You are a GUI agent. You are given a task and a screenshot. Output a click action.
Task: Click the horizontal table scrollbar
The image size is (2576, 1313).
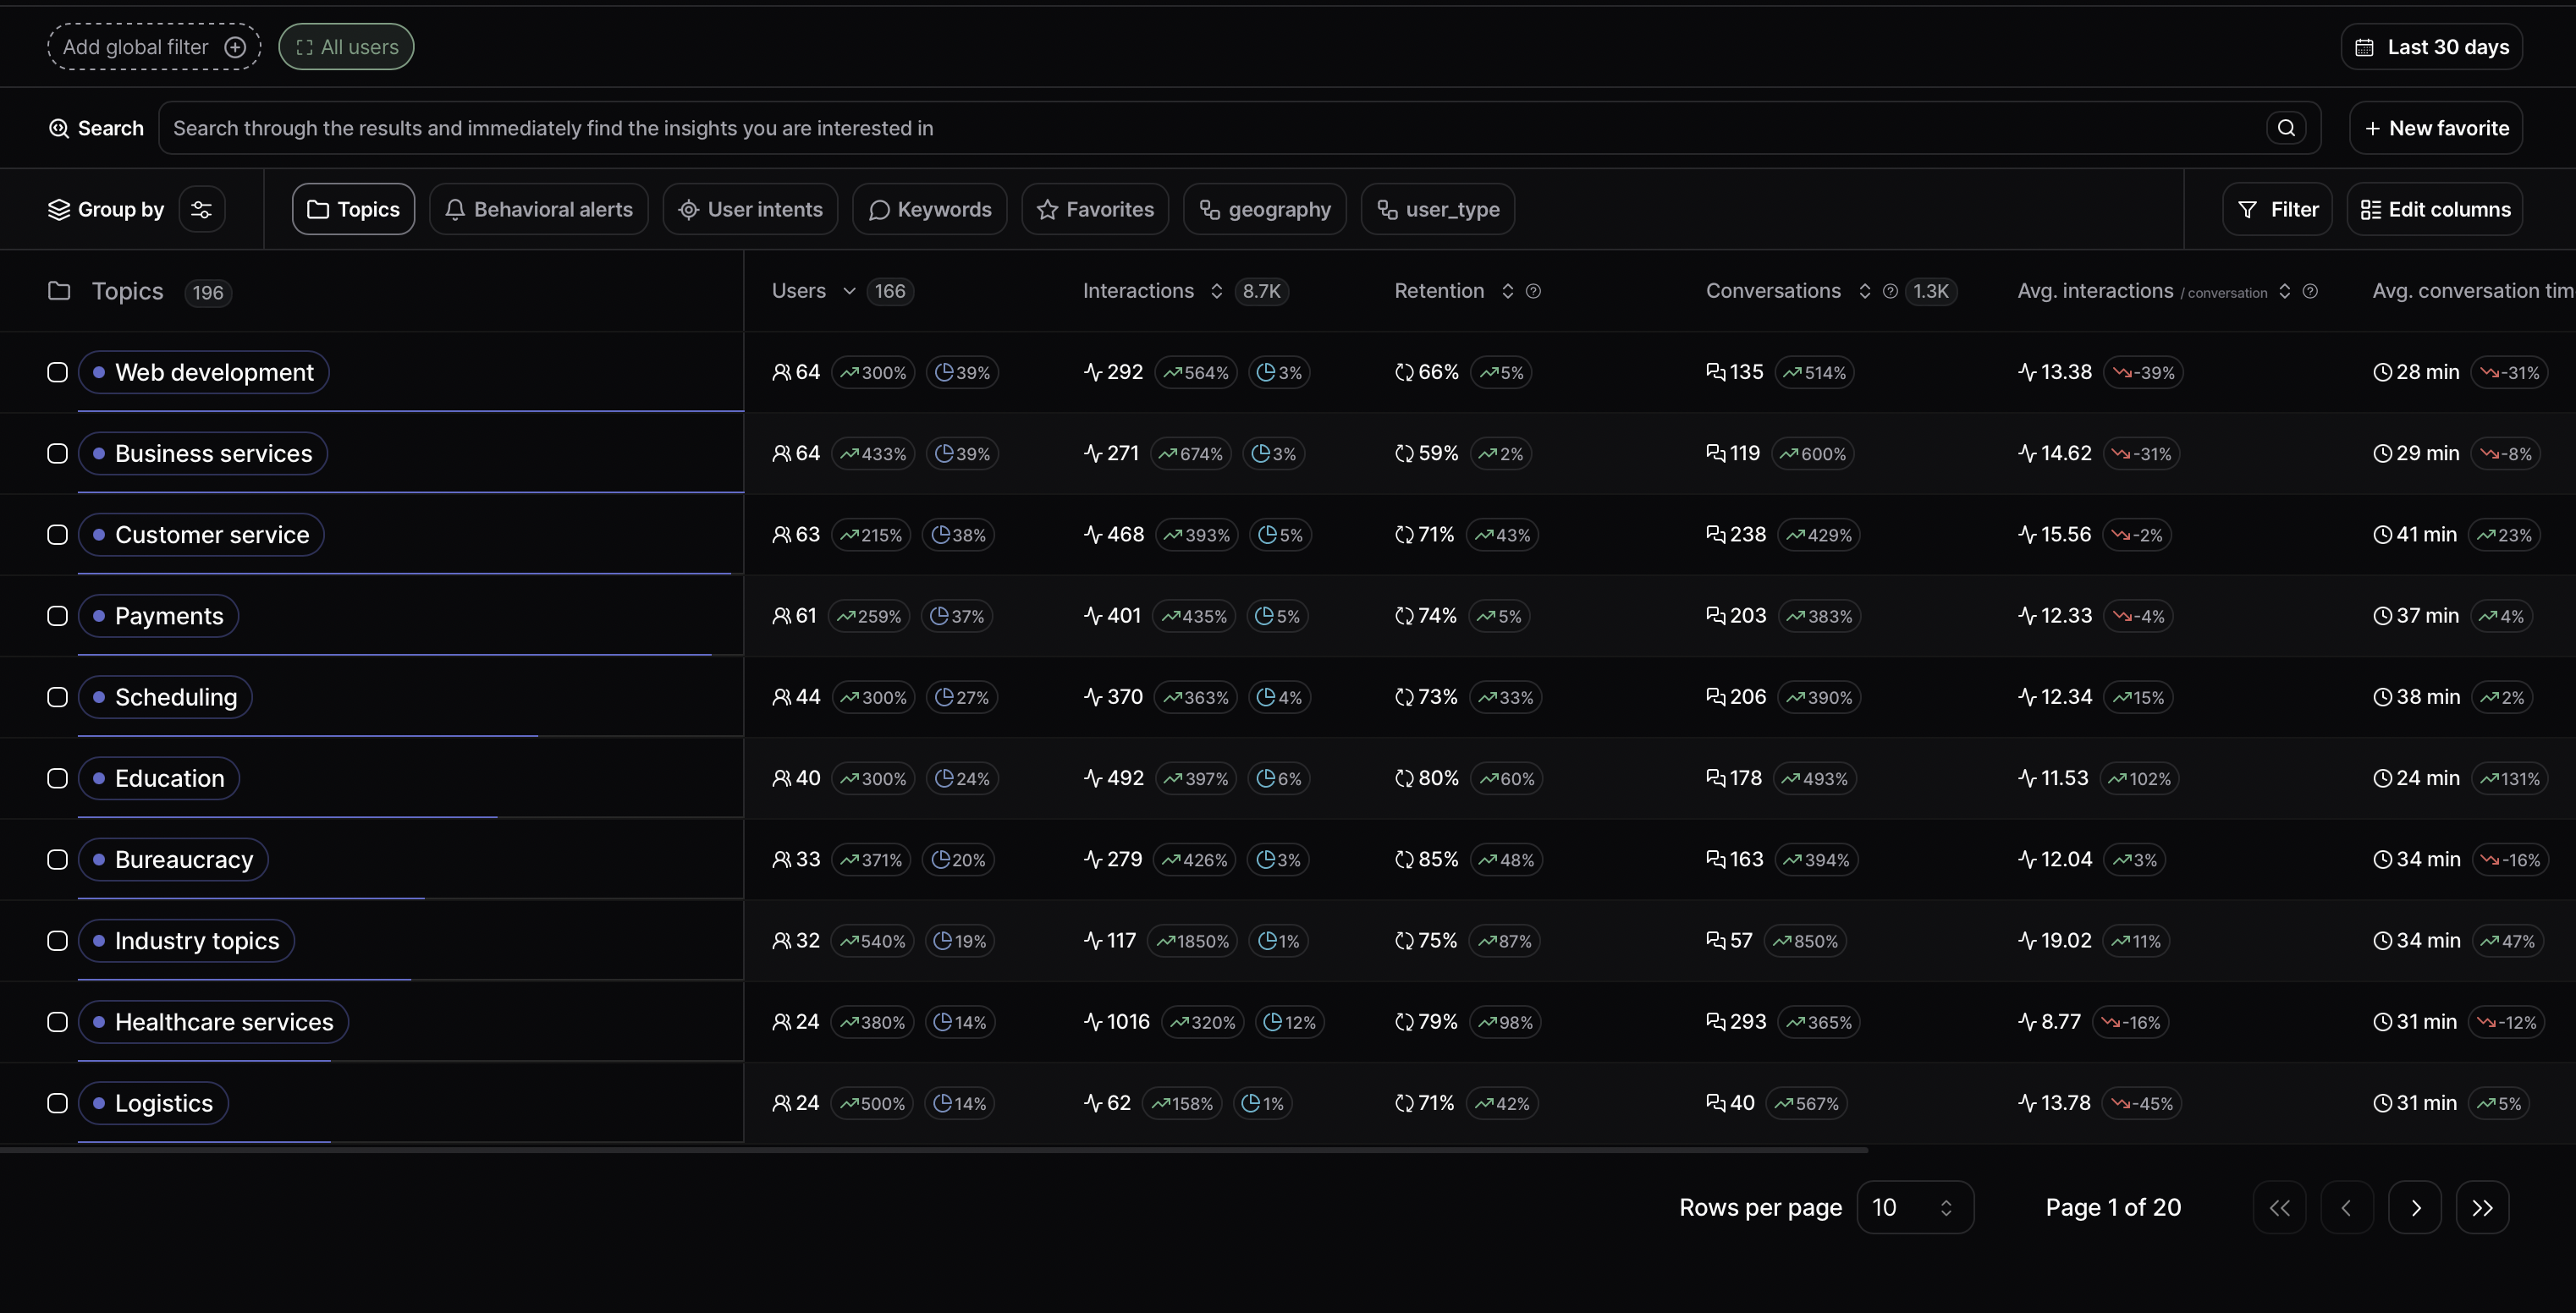(x=933, y=1151)
